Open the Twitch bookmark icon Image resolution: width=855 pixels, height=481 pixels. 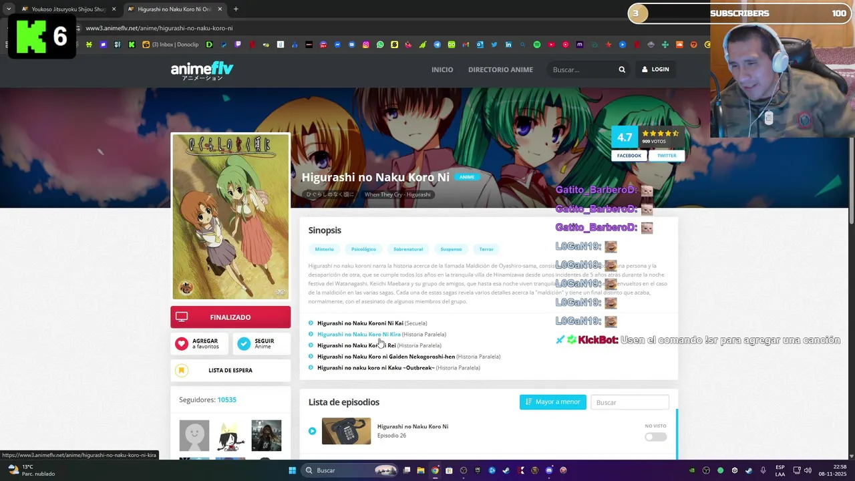click(x=238, y=45)
